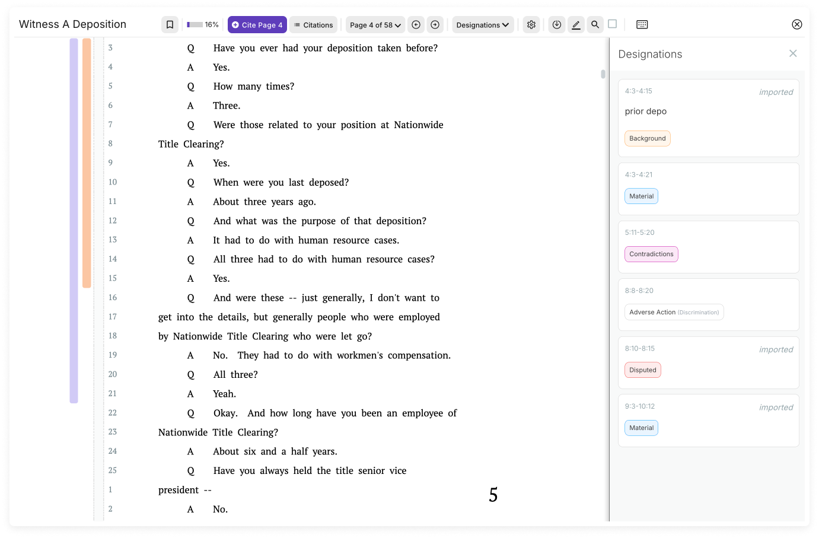Select the Background tag on the prior depo designation

coord(647,138)
